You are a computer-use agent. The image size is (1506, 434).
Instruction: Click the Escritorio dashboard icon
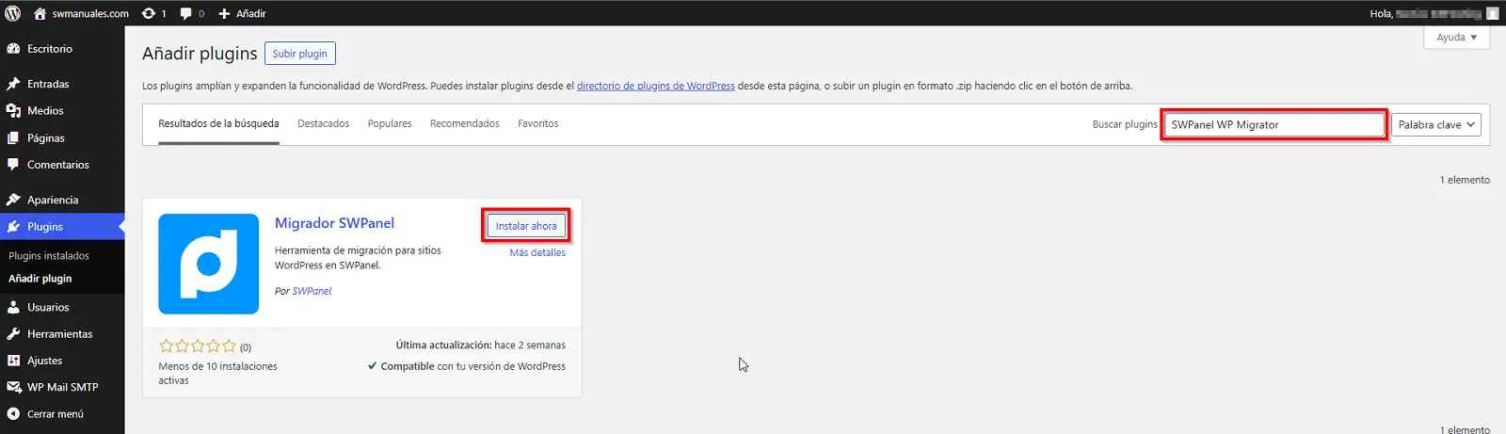point(13,49)
